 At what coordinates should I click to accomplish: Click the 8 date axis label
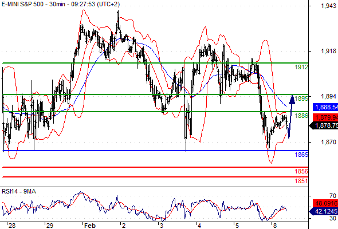(275, 226)
